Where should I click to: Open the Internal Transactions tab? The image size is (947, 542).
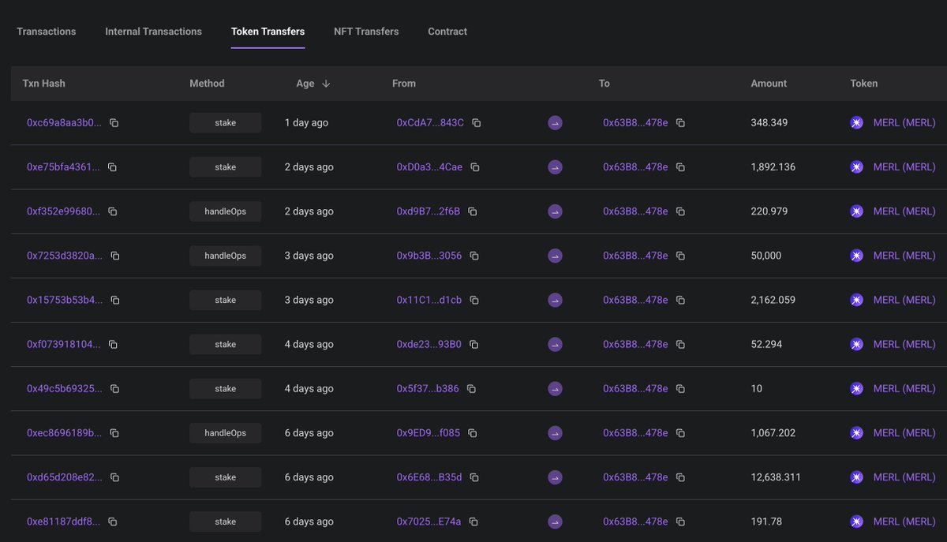153,32
